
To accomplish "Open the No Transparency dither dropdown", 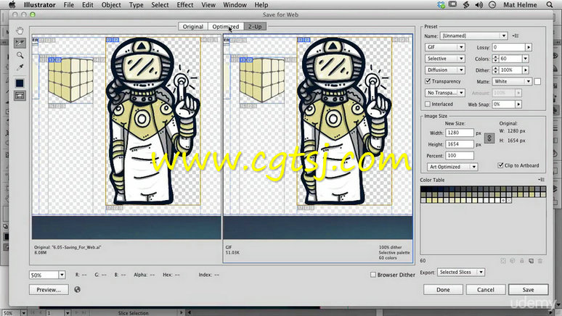I will pyautogui.click(x=445, y=93).
